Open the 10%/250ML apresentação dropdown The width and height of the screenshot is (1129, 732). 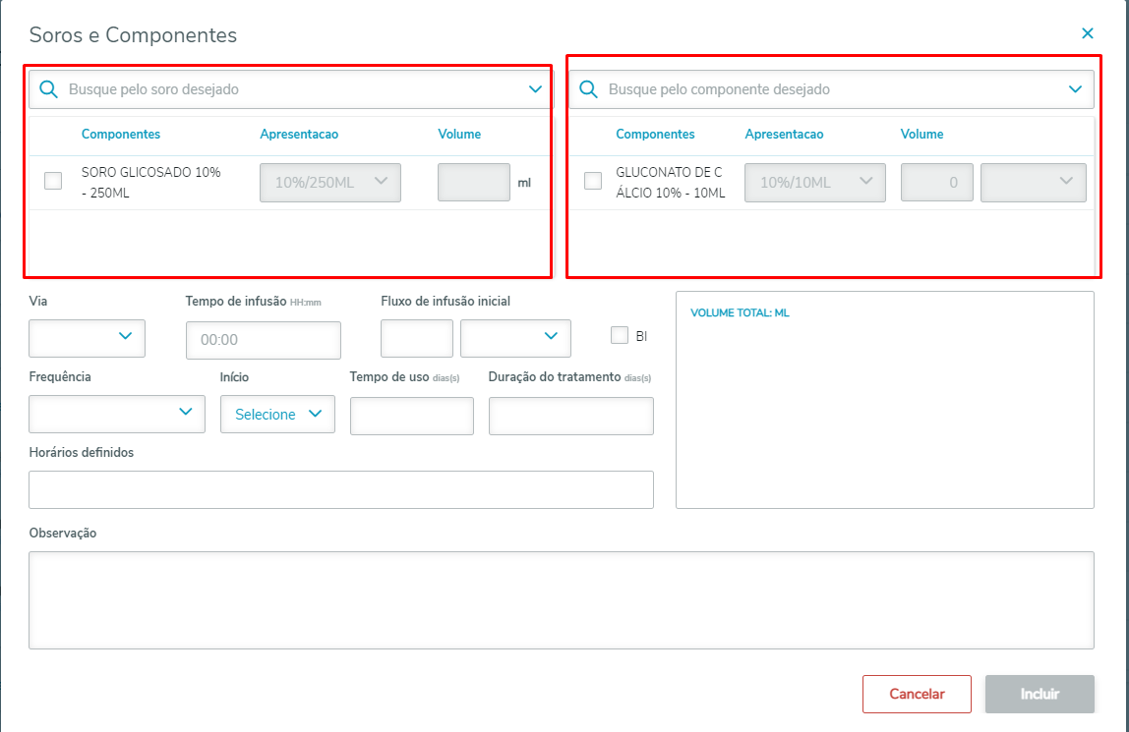[330, 183]
